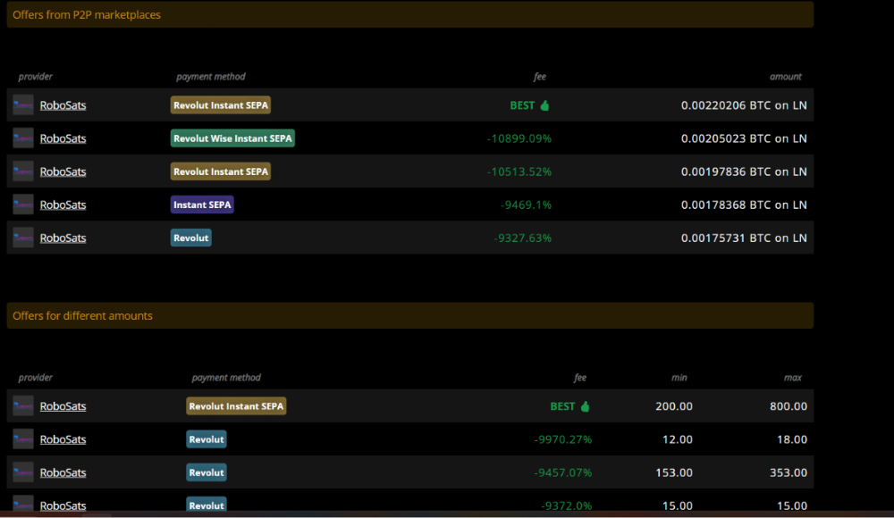894x518 pixels.
Task: Click RoboSats logo in 0.00205023 BTC row
Action: pyautogui.click(x=23, y=138)
